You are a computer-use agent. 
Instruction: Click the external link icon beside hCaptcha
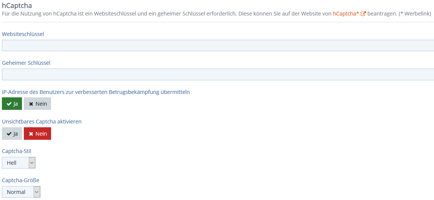click(x=363, y=14)
